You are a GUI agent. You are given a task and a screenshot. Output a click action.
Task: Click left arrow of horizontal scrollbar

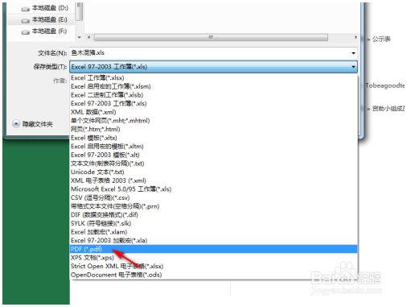(88, 37)
